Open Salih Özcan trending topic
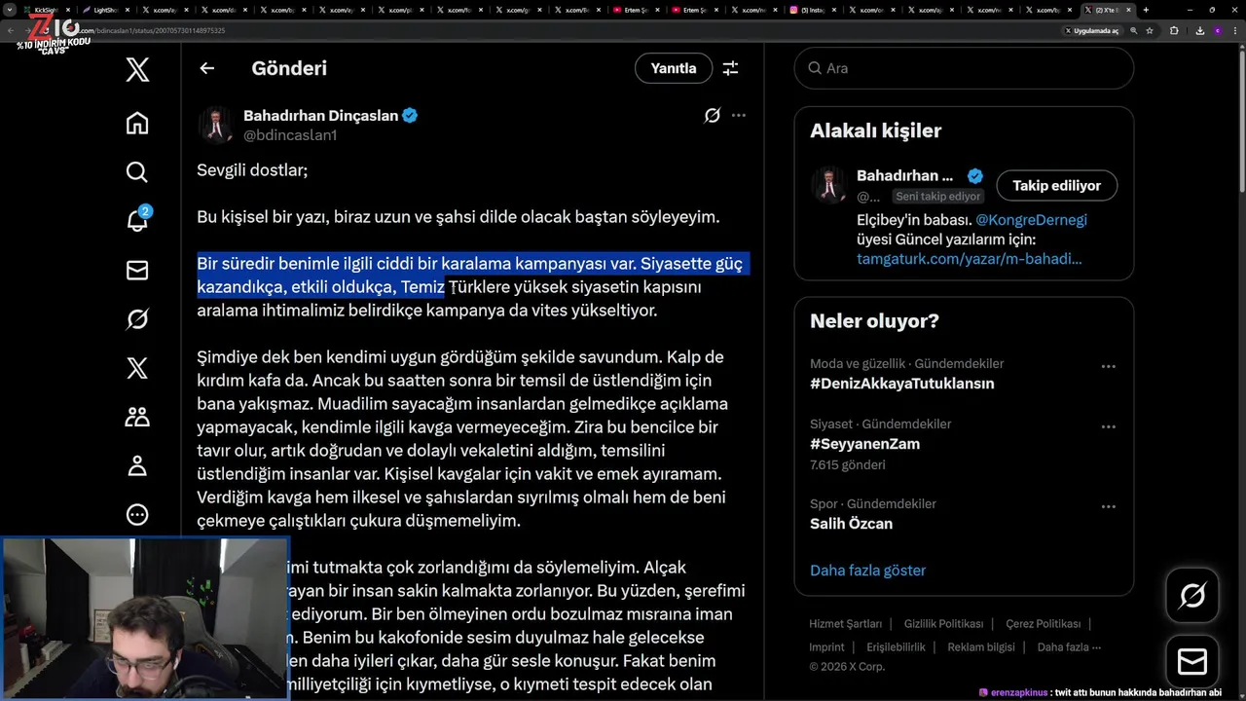The height and width of the screenshot is (701, 1246). 851,524
